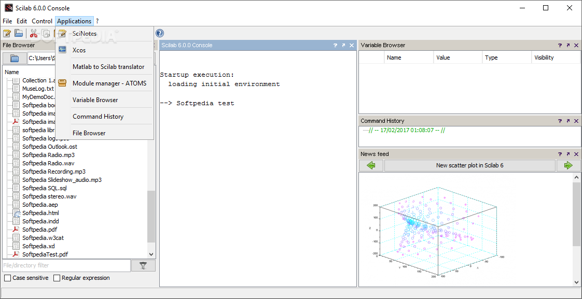582x299 pixels.
Task: Choose SciNotes from Applications menu
Action: 104,34
